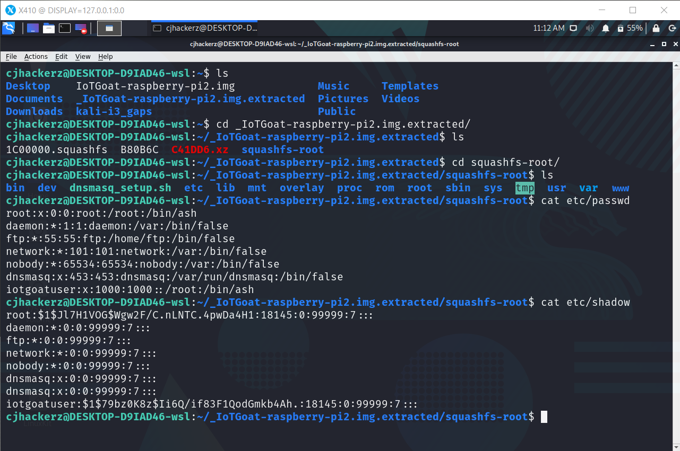The height and width of the screenshot is (451, 680).
Task: Open the View menu
Action: click(x=82, y=56)
